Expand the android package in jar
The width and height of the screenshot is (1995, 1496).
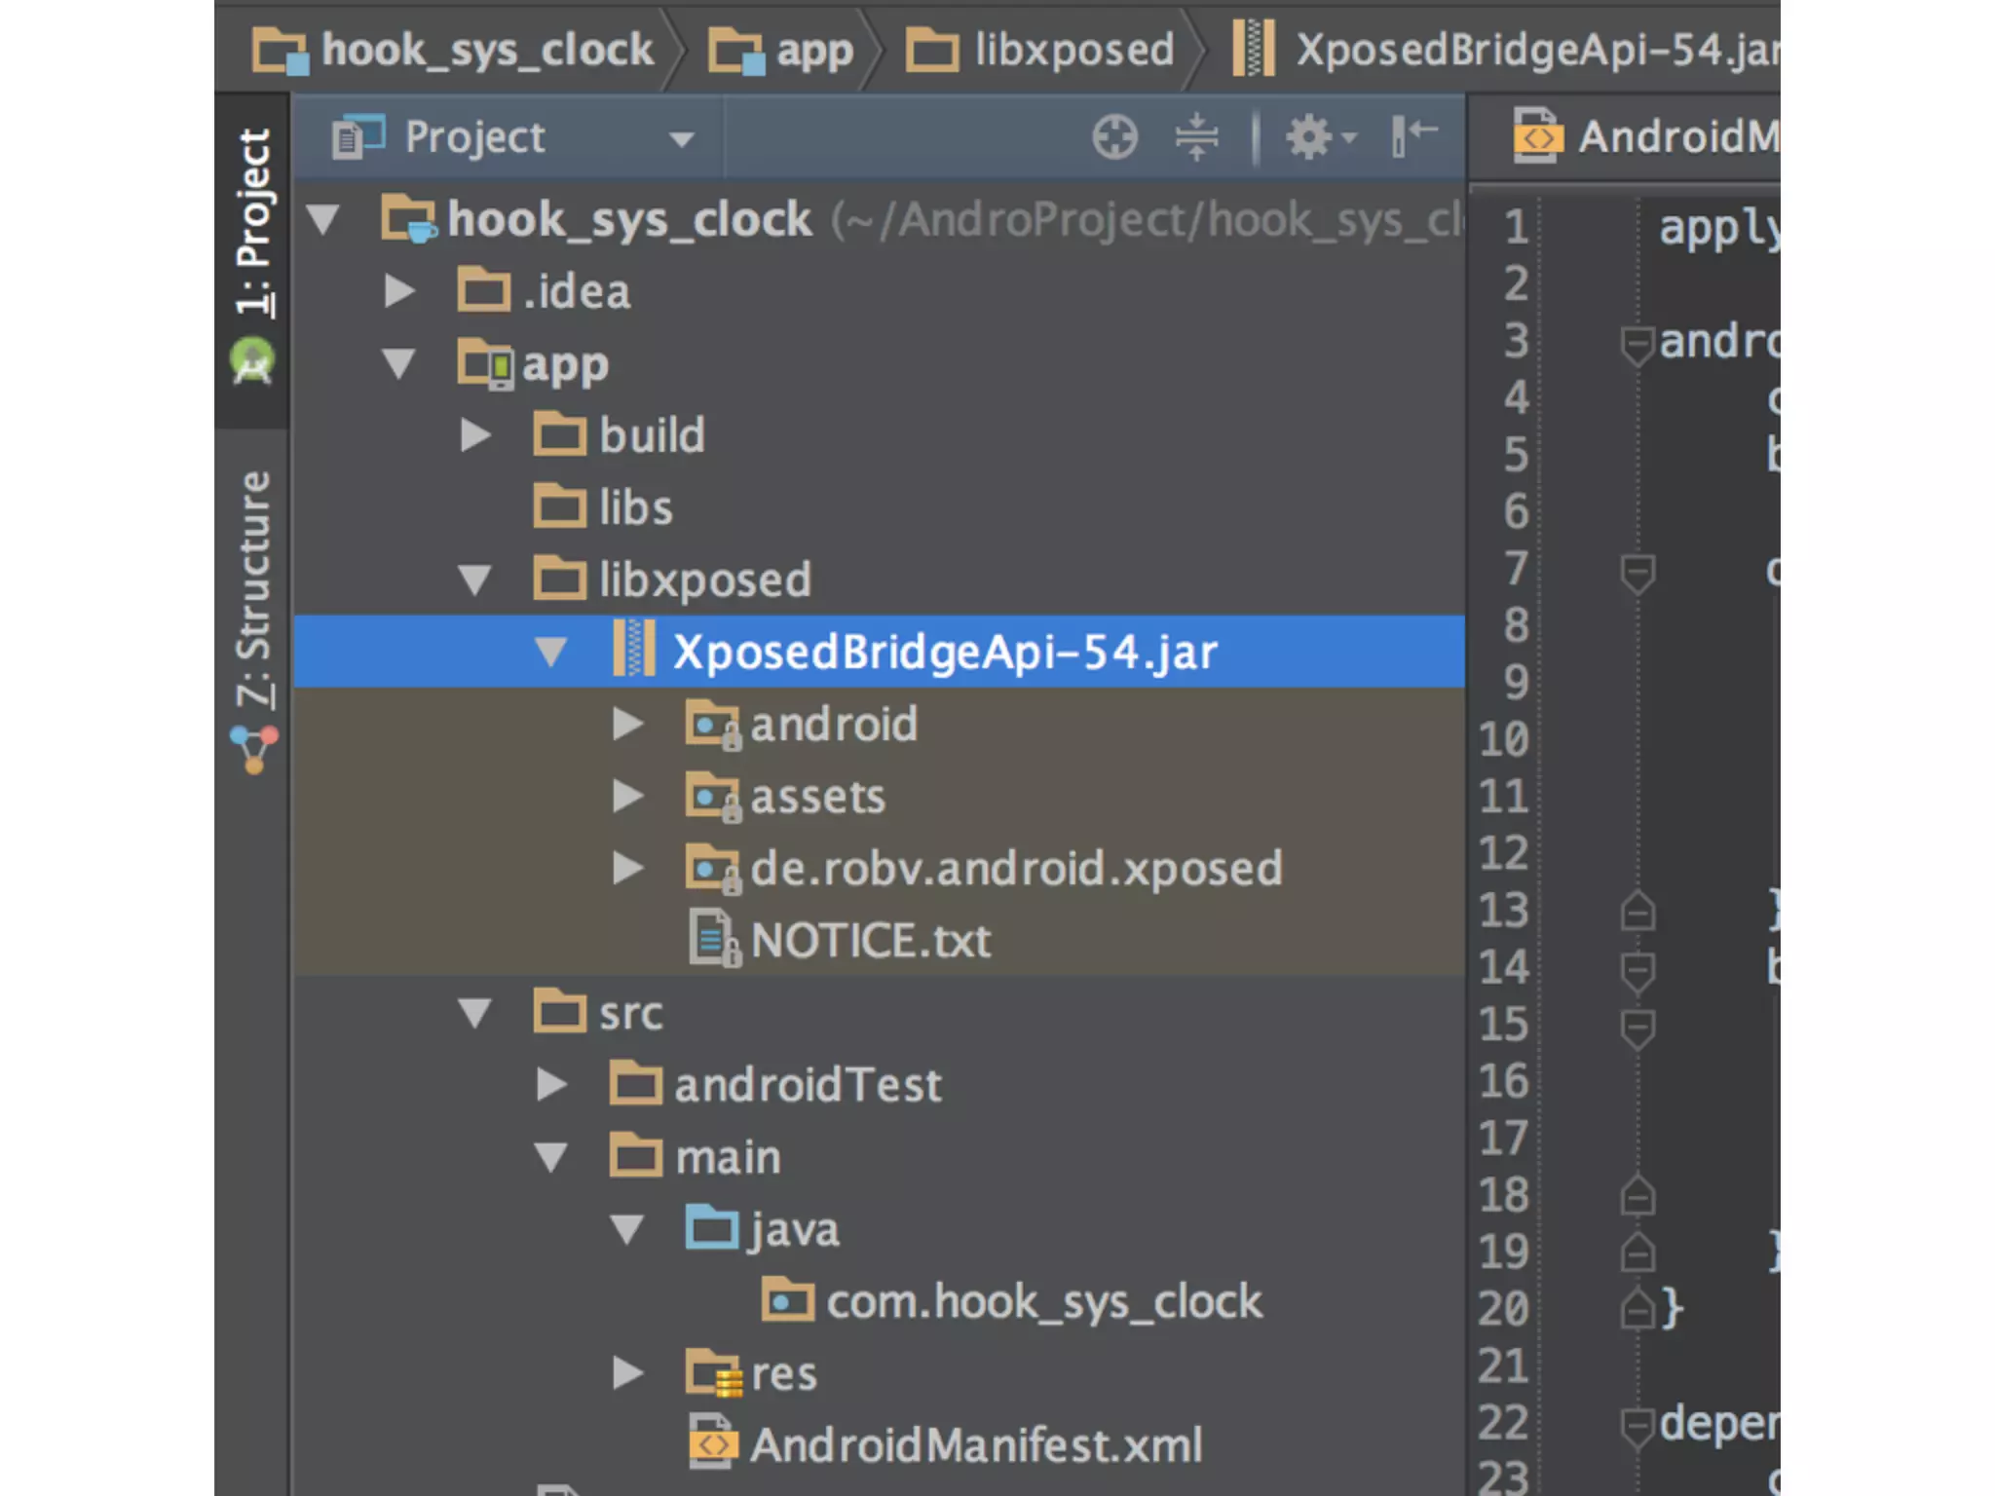[x=627, y=724]
